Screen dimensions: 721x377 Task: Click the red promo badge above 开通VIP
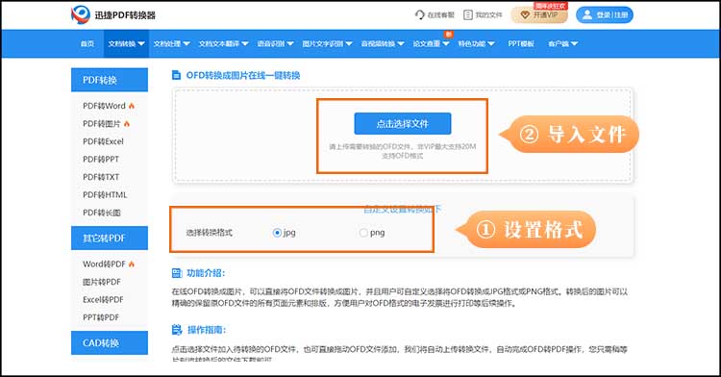[550, 6]
